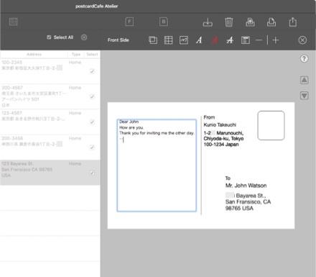Click the trash delete icon
316x277 pixels.
pos(229,22)
